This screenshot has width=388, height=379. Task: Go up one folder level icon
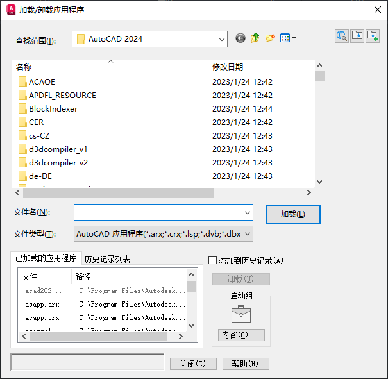tap(255, 38)
